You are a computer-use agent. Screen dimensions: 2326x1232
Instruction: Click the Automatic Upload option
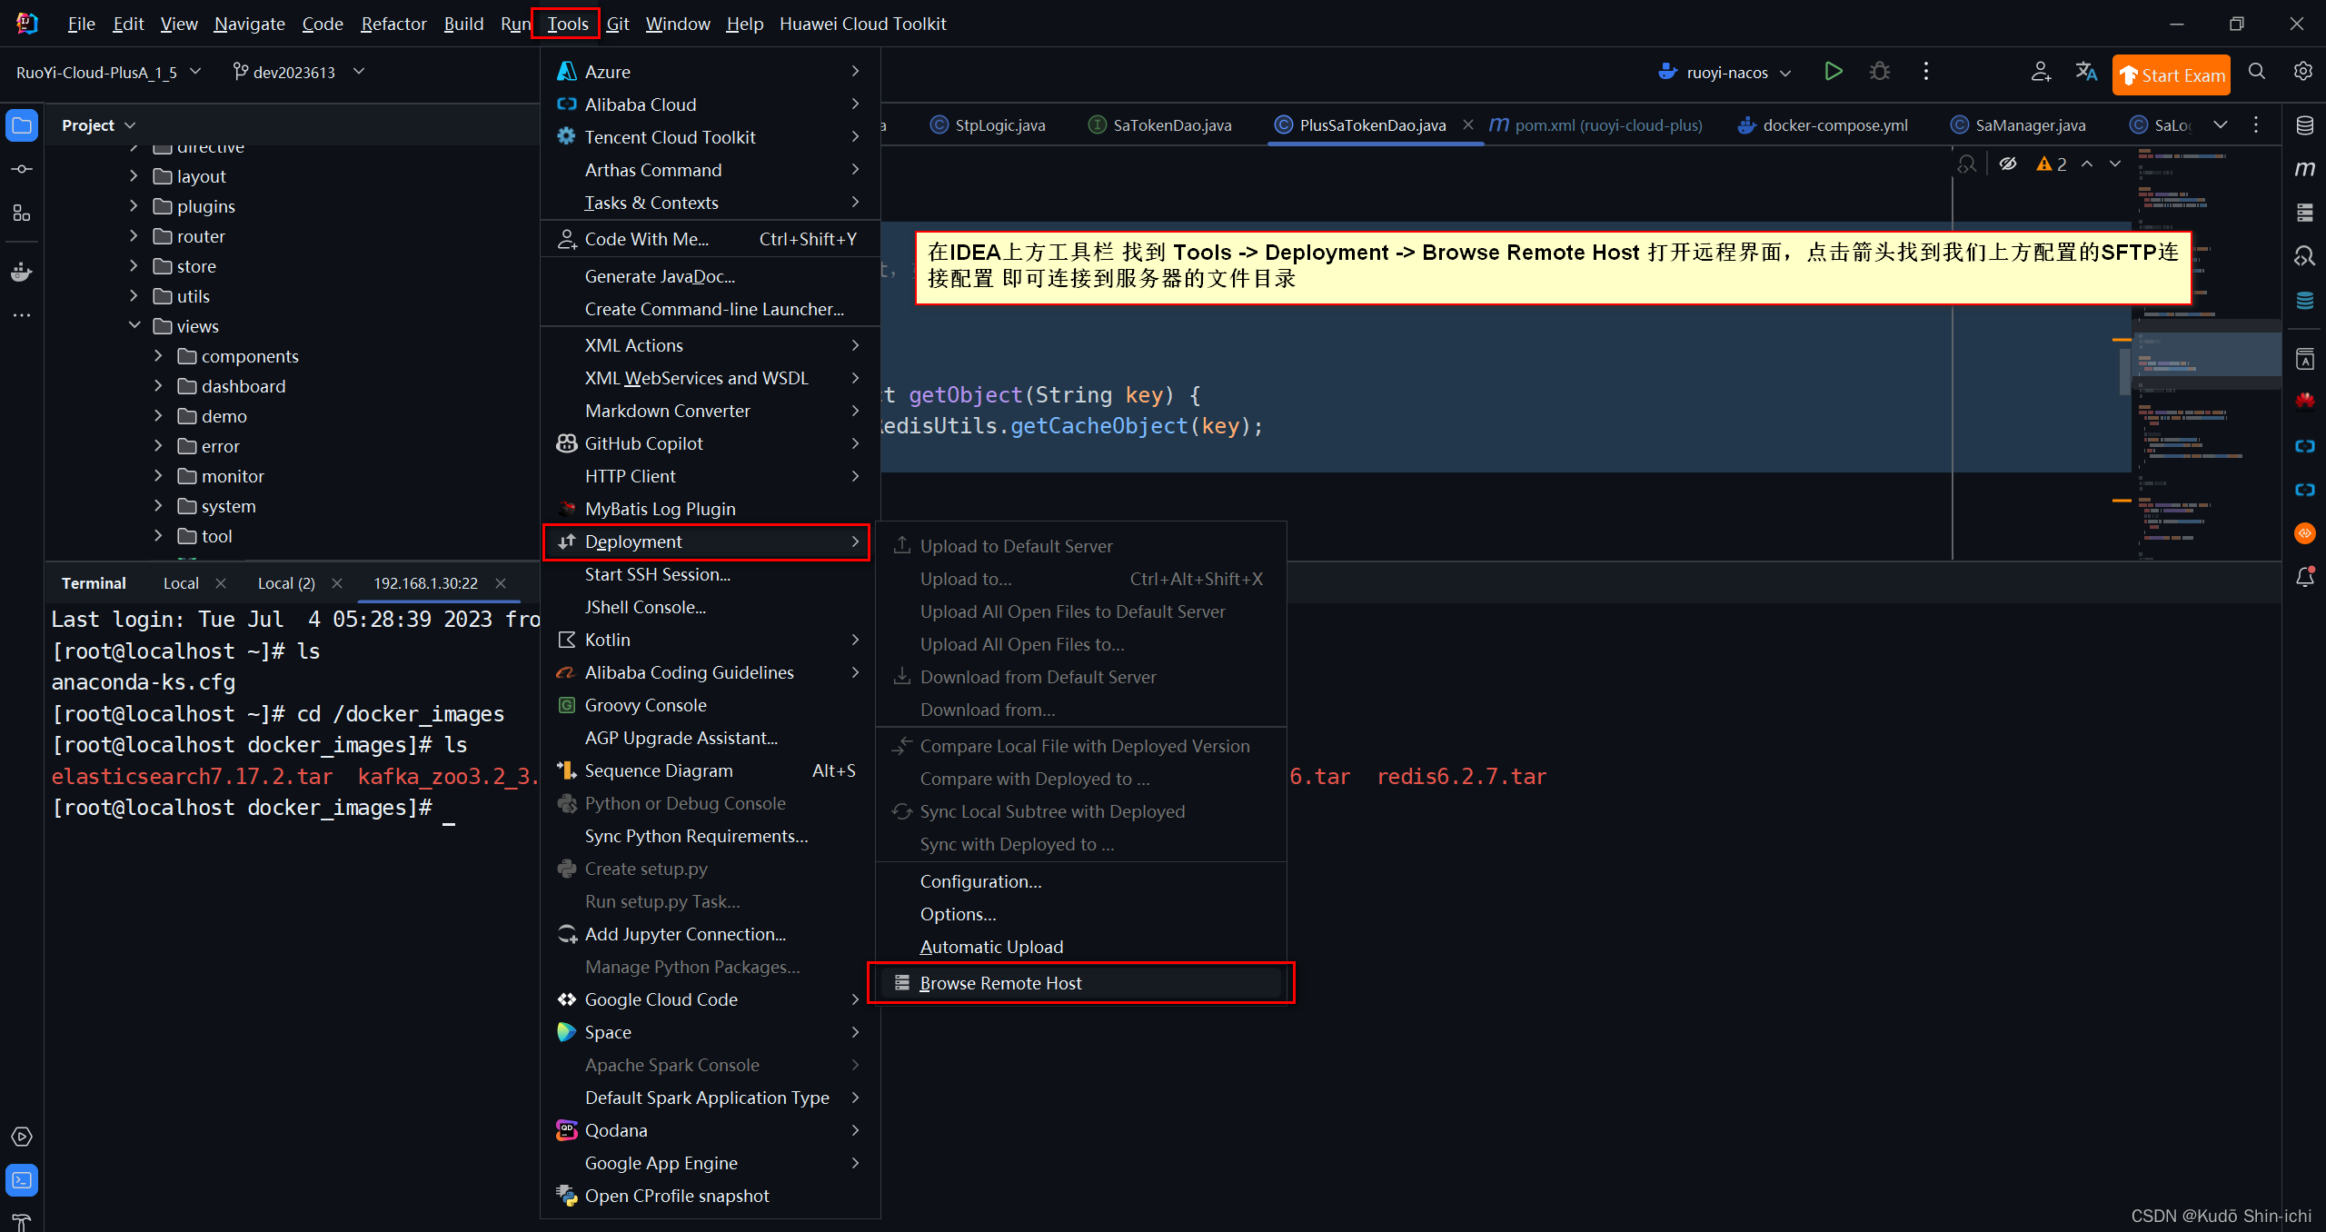pos(990,946)
